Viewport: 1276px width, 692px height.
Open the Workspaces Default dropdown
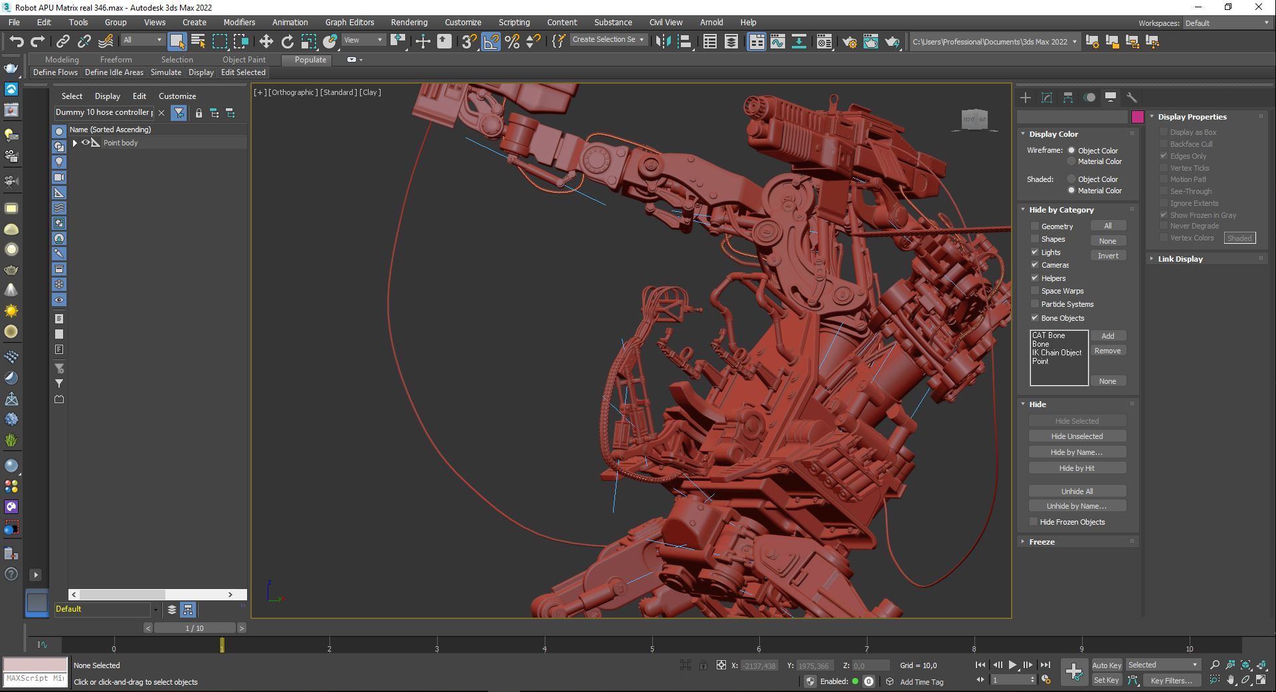1227,23
